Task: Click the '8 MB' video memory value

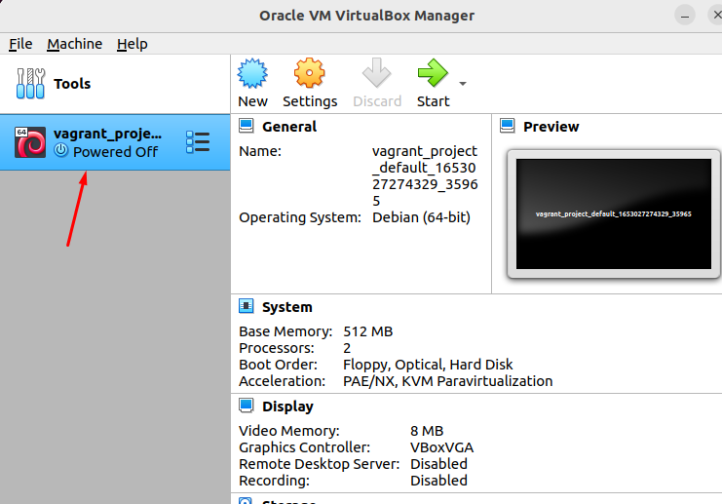Action: (427, 431)
